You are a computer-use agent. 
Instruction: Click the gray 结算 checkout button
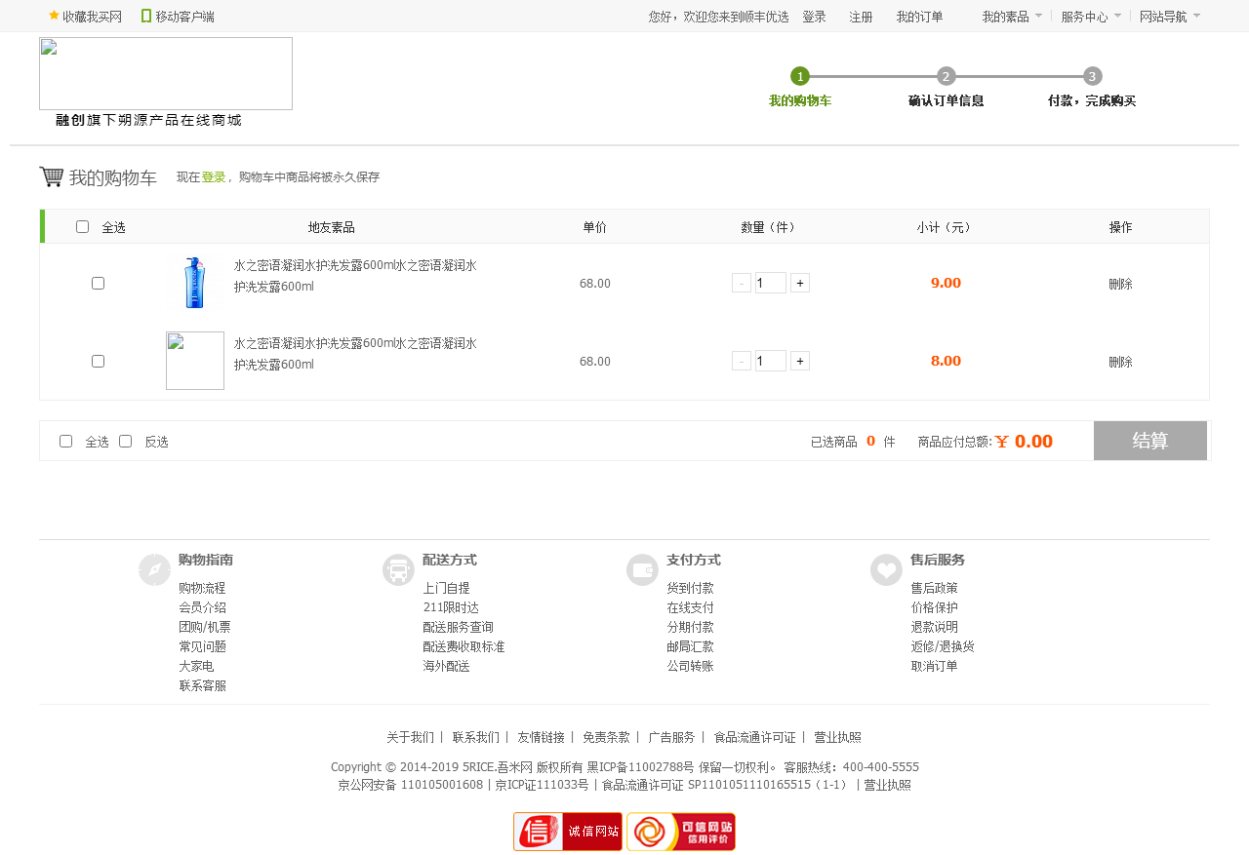click(1150, 441)
